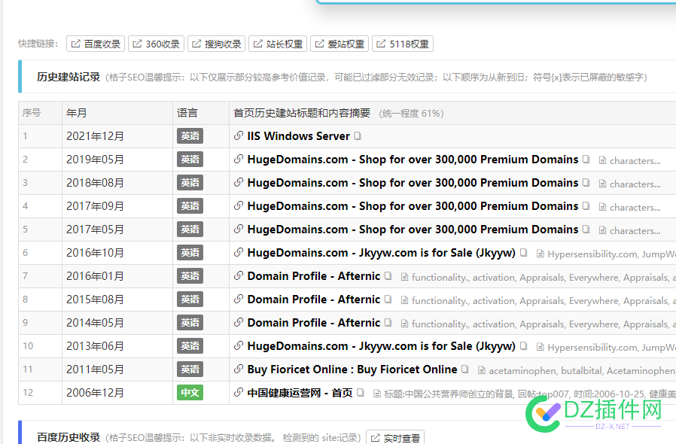This screenshot has width=676, height=444.
Task: Open the IIS Windows Server title
Action: (298, 136)
